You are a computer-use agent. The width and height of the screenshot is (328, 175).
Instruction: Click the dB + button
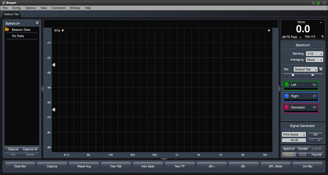click(x=212, y=166)
